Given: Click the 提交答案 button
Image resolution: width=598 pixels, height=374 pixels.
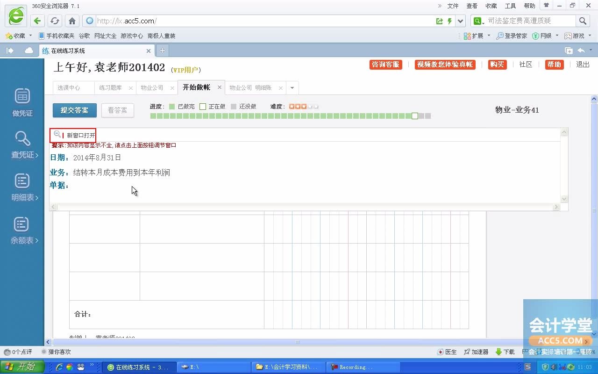Looking at the screenshot, I should pos(74,110).
